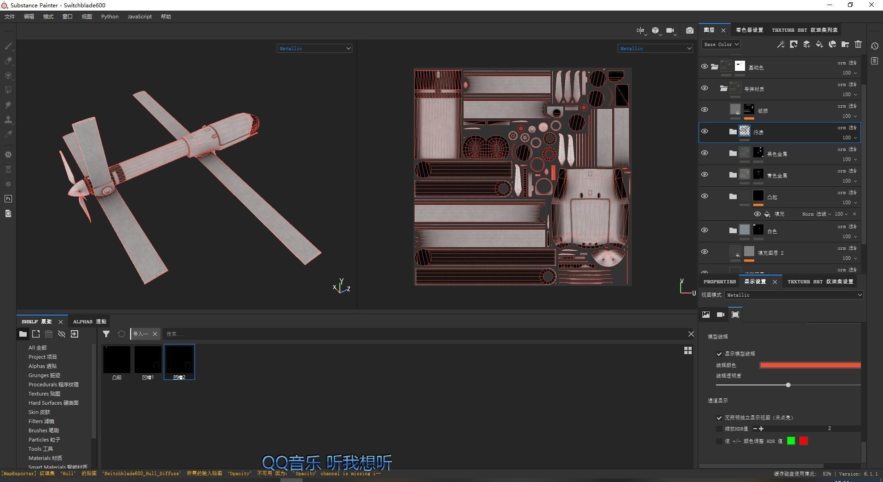The width and height of the screenshot is (883, 482).
Task: Hide the 导弹材质 folder layer
Action: (x=705, y=88)
